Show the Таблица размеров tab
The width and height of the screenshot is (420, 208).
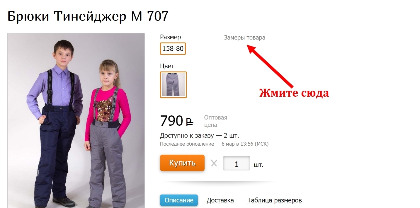[x=274, y=200]
